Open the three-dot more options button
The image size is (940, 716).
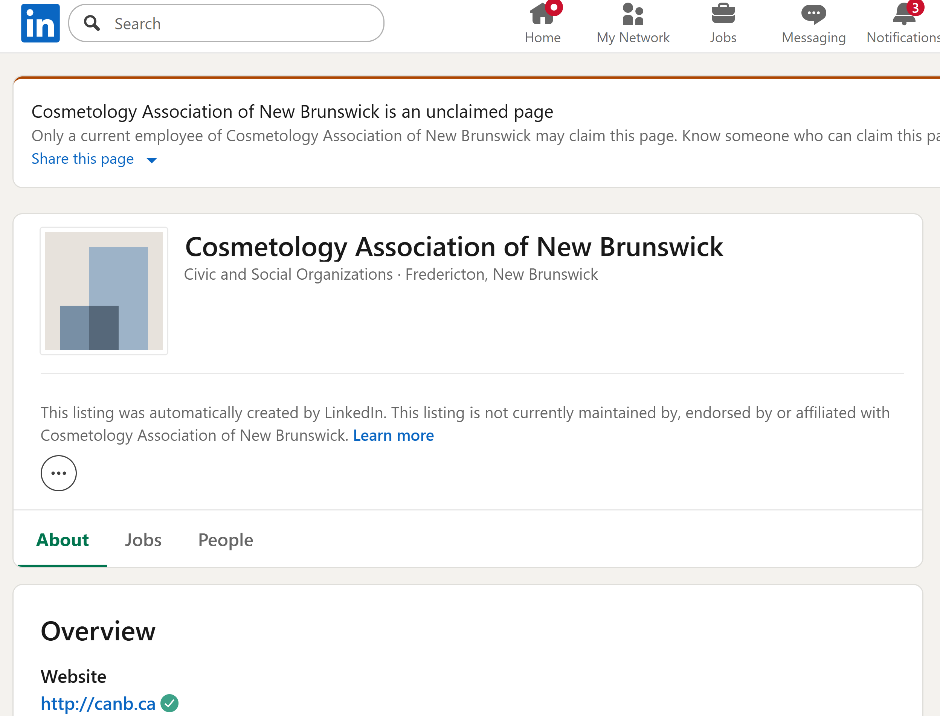(x=59, y=473)
